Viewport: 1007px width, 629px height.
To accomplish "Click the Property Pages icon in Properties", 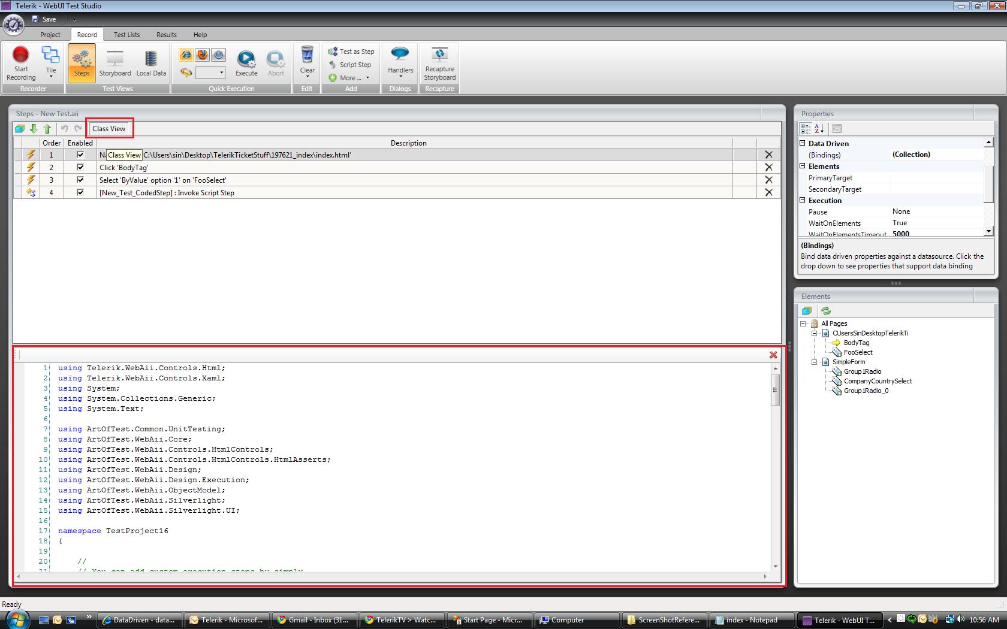I will tap(837, 129).
